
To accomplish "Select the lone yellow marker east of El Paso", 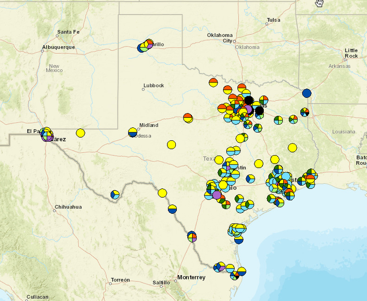I will tap(80, 133).
